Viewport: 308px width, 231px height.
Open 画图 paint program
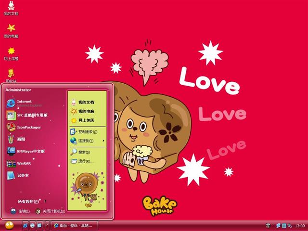[16, 139]
